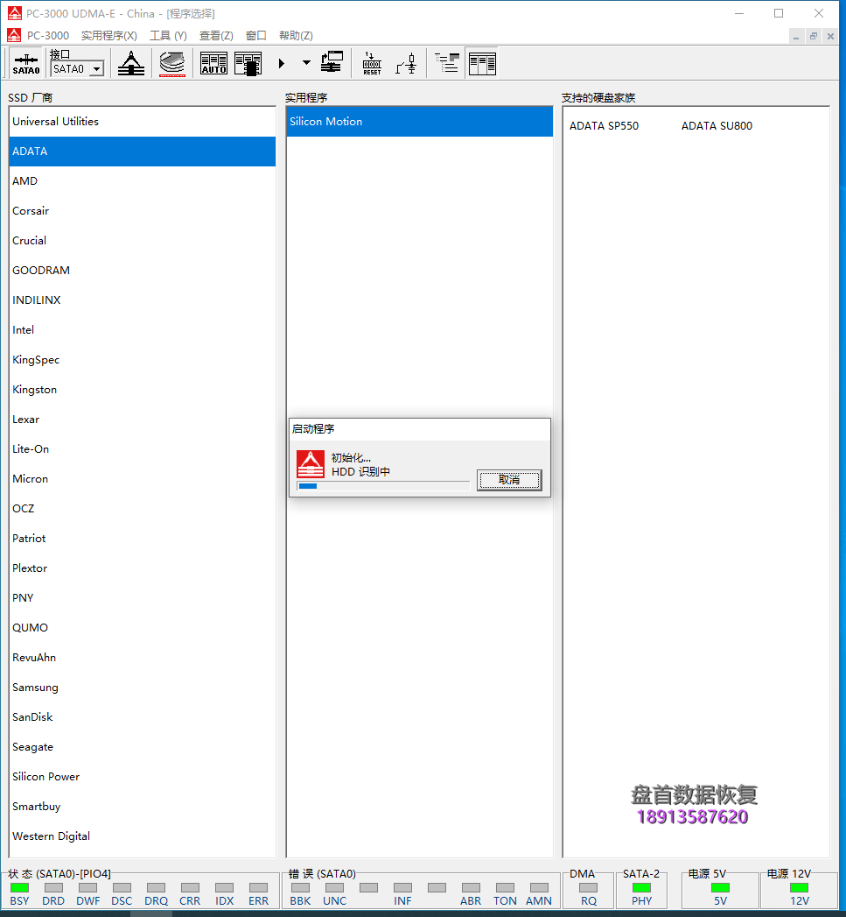The height and width of the screenshot is (917, 846).
Task: Select QUMO vendor
Action: [143, 628]
